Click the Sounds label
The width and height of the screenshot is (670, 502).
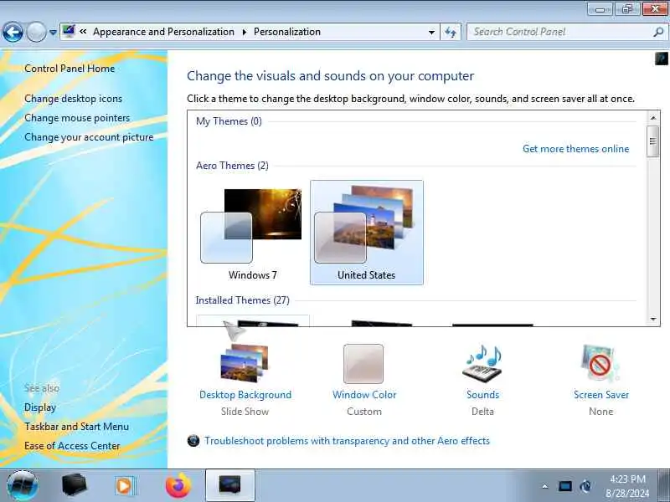pyautogui.click(x=483, y=395)
